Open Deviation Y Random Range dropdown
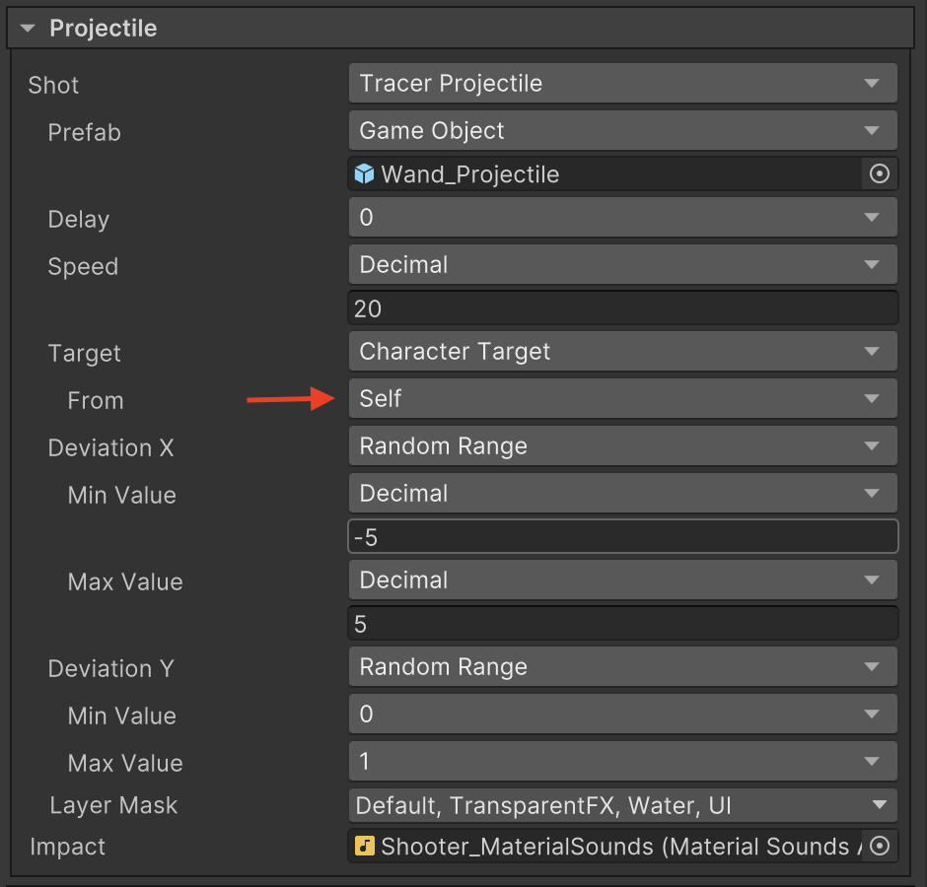927x887 pixels. coord(622,667)
